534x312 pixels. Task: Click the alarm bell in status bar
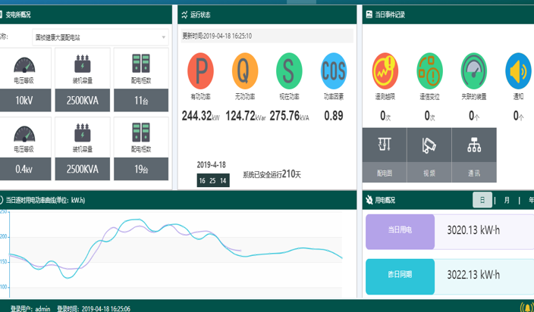(x=526, y=307)
